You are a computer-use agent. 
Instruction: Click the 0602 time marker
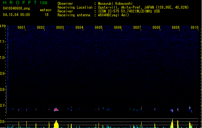click(x=41, y=28)
